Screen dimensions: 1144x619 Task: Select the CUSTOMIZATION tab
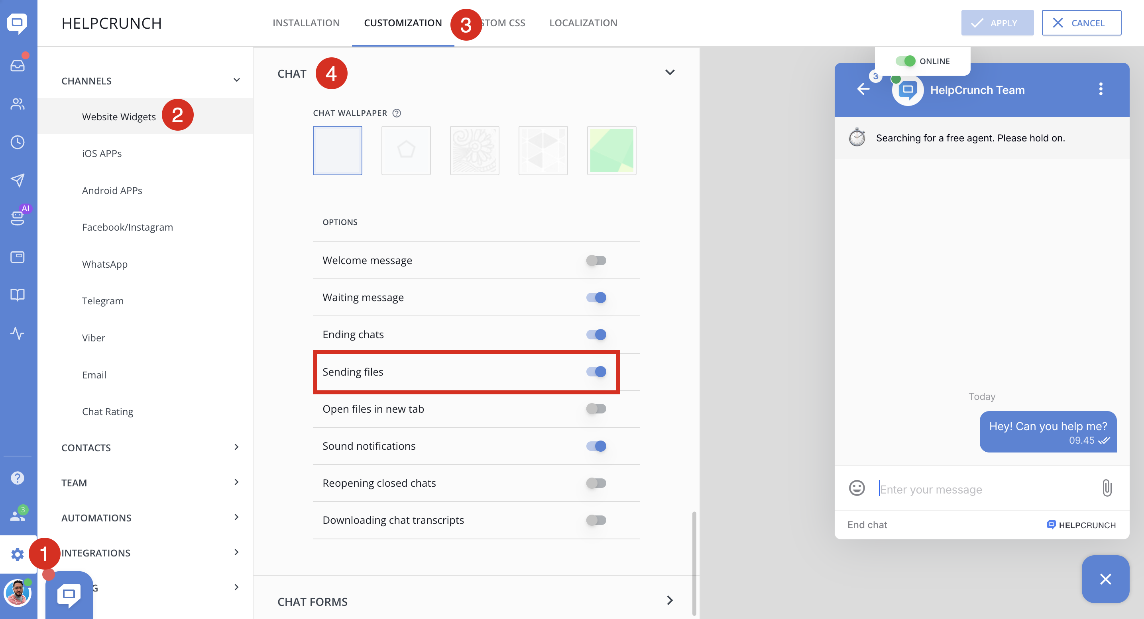(403, 23)
